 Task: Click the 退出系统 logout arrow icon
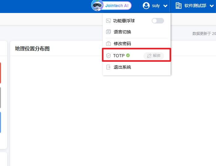click(x=108, y=67)
